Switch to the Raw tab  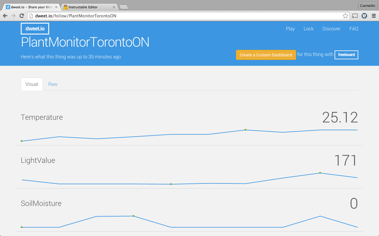click(53, 84)
